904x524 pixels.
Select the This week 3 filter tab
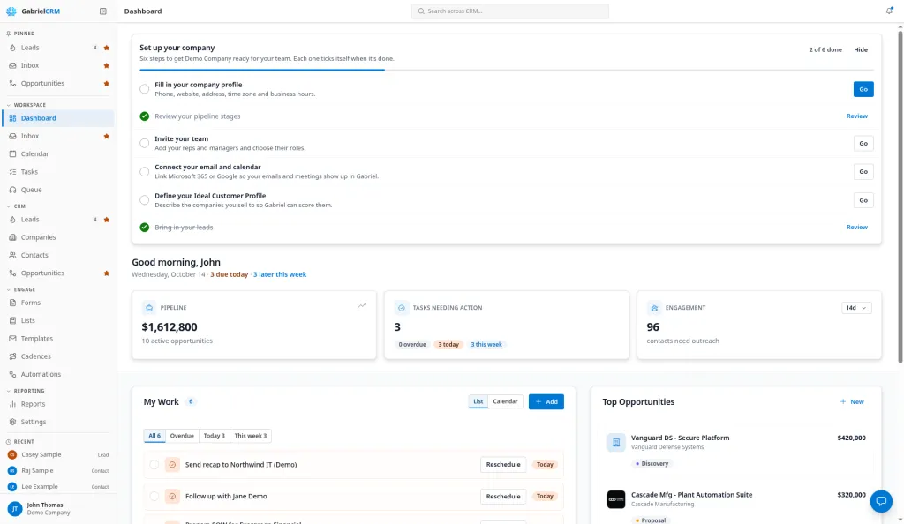(x=250, y=436)
